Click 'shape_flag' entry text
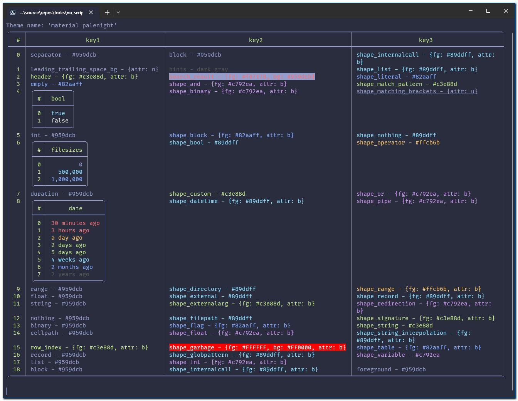Screen dimensions: 518x401 coord(230,325)
